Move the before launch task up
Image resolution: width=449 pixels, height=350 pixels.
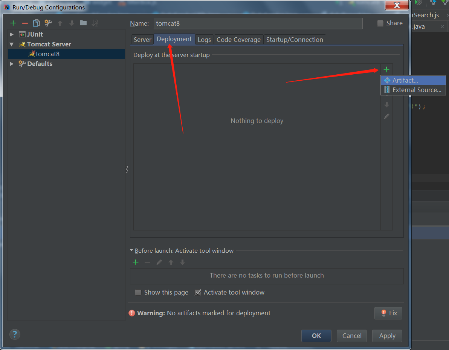[x=171, y=262]
